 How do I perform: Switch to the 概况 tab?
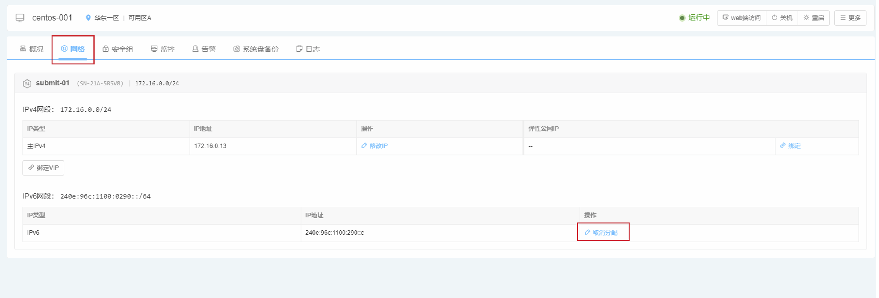[32, 49]
